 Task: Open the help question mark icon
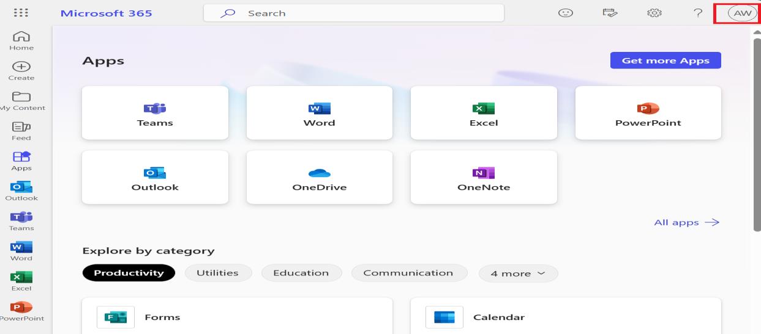[x=697, y=13]
